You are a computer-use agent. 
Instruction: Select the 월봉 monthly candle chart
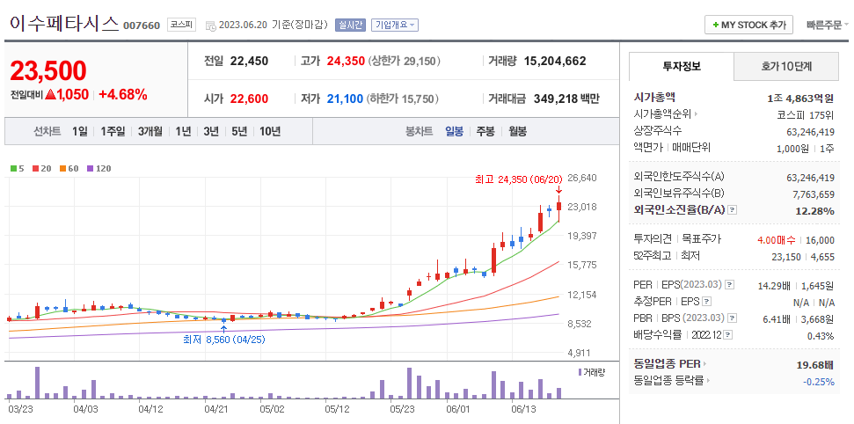[517, 131]
